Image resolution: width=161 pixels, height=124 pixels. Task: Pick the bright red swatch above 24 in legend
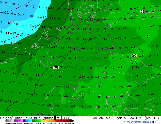[55, 121]
